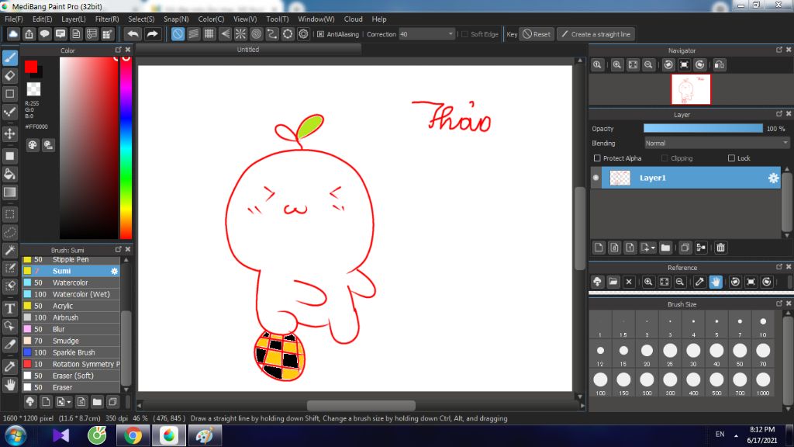Image resolution: width=794 pixels, height=447 pixels.
Task: Enable the Soft Edge checkbox
Action: point(464,34)
